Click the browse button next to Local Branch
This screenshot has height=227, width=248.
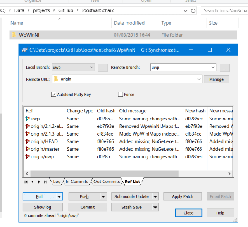(102, 67)
